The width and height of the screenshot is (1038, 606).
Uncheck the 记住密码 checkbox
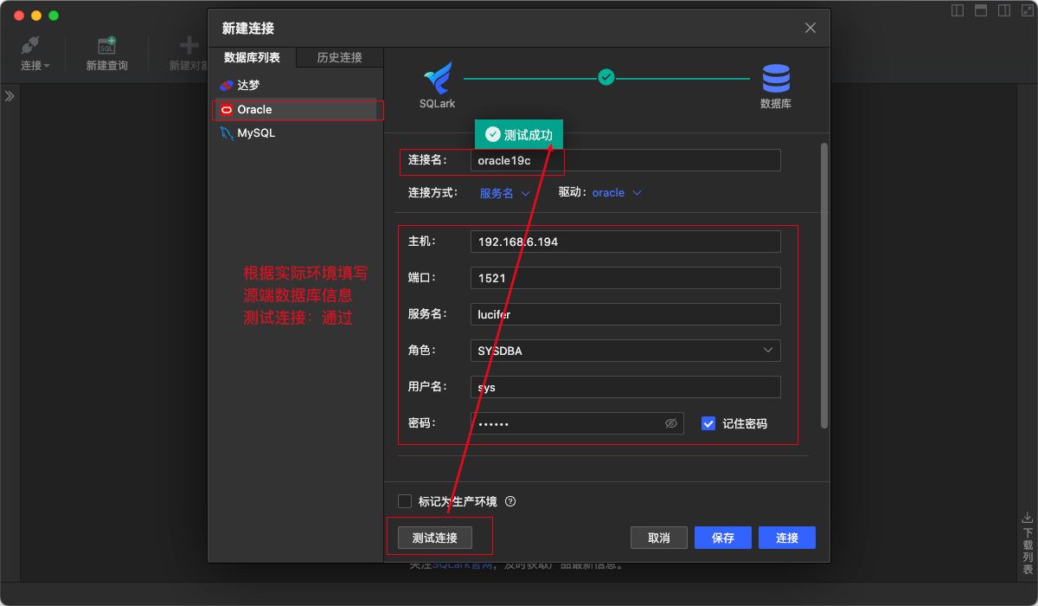point(708,423)
